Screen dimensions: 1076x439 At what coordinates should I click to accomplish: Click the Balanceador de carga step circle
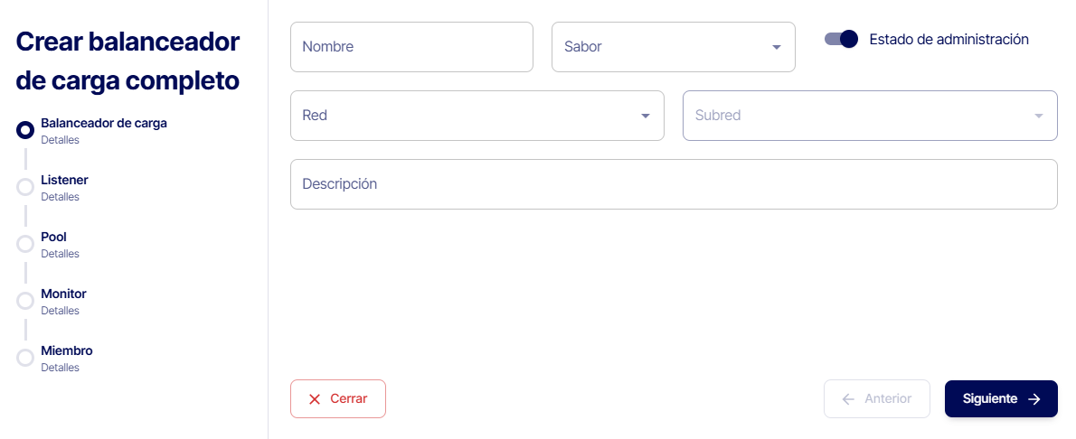tap(25, 130)
